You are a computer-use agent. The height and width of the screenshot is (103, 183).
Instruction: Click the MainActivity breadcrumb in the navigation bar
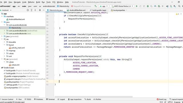click(x=63, y=6)
